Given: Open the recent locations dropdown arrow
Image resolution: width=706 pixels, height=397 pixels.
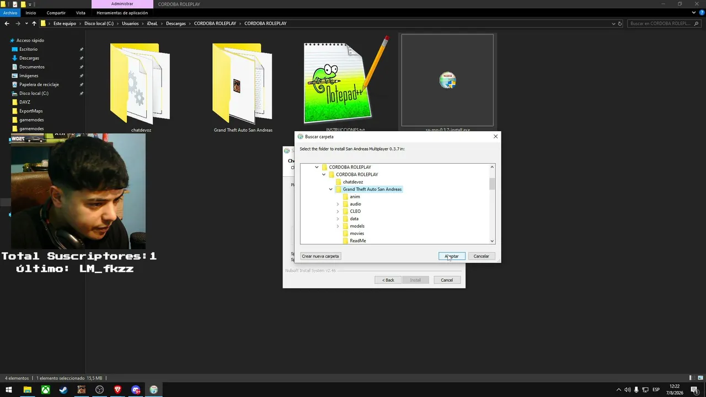Looking at the screenshot, I should tap(25, 24).
